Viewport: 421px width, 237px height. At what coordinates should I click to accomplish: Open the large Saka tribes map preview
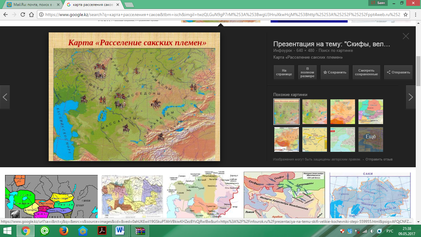coord(134,97)
